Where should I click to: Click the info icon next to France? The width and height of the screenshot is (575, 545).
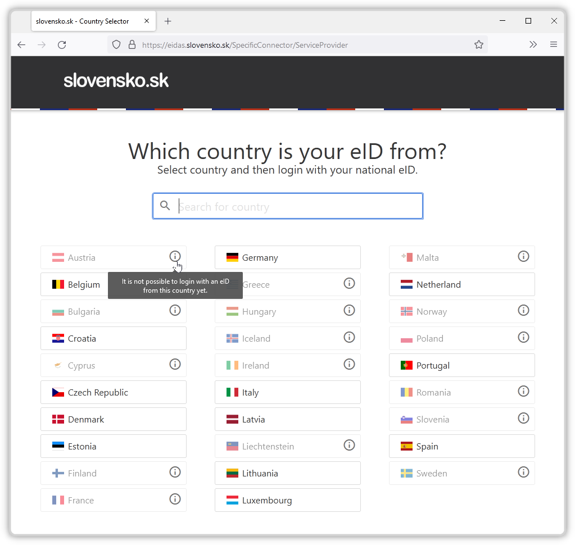click(175, 499)
